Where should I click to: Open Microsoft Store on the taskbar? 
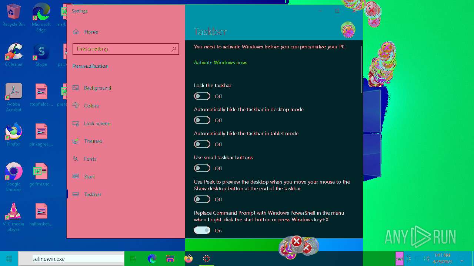click(170, 259)
